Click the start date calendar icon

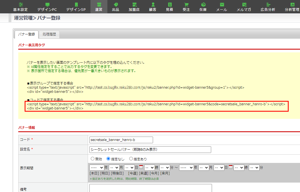pos(141,167)
